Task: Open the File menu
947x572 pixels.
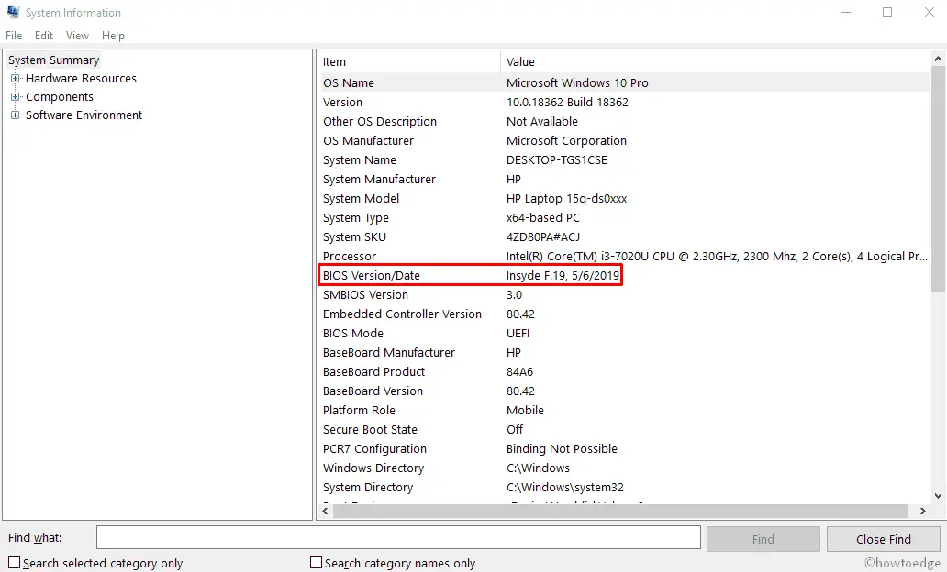Action: point(14,36)
